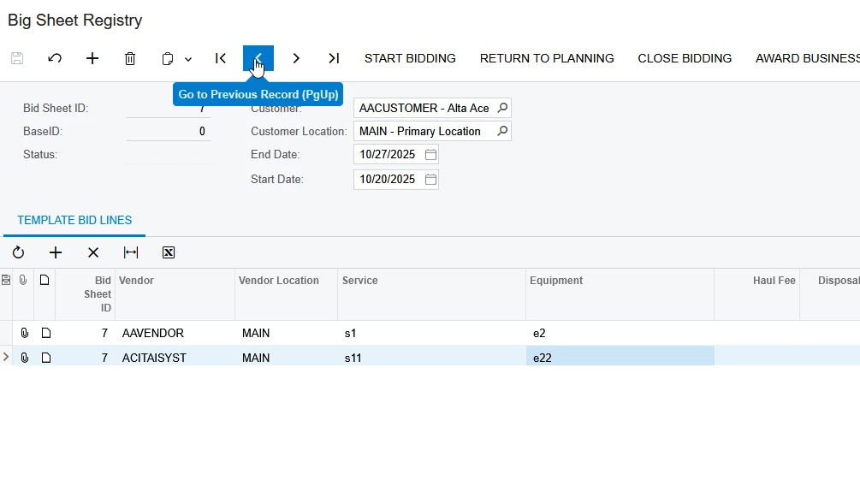The image size is (860, 504).
Task: Click the grid header row selector icon
Action: tap(6, 281)
